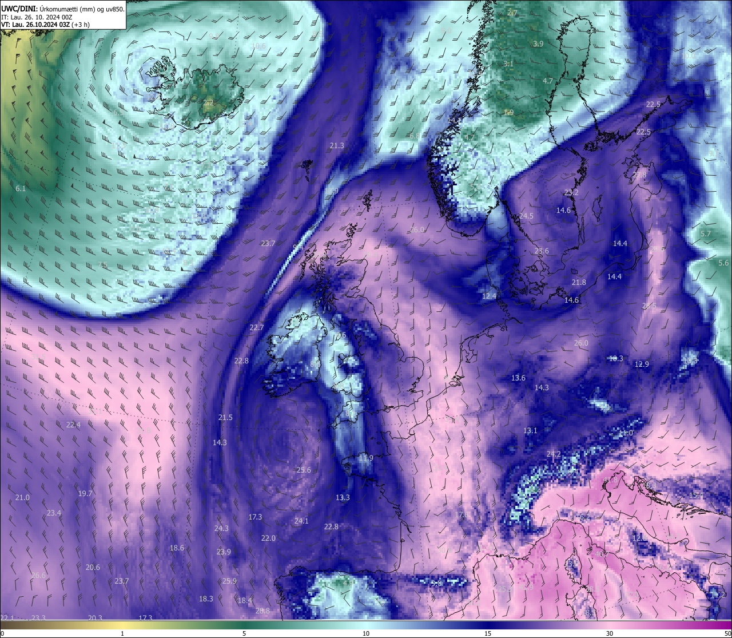Click the 3.1 value over Scandinavia
Viewport: 732px width, 638px height.
[508, 64]
